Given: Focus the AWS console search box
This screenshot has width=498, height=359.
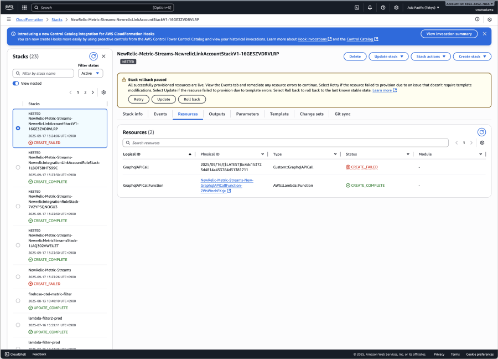Looking at the screenshot, I should point(102,8).
